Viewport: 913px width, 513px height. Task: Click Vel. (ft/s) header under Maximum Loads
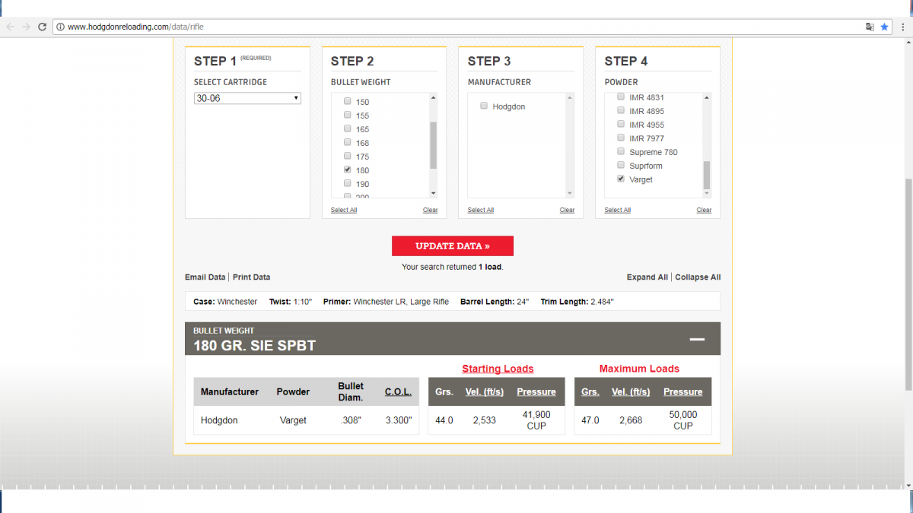point(631,392)
